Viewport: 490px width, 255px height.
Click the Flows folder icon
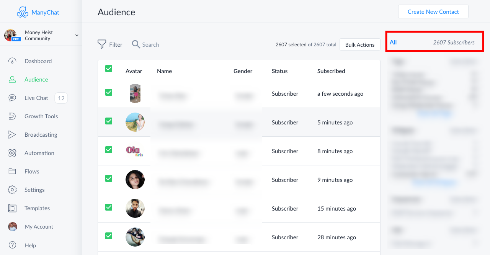(12, 172)
